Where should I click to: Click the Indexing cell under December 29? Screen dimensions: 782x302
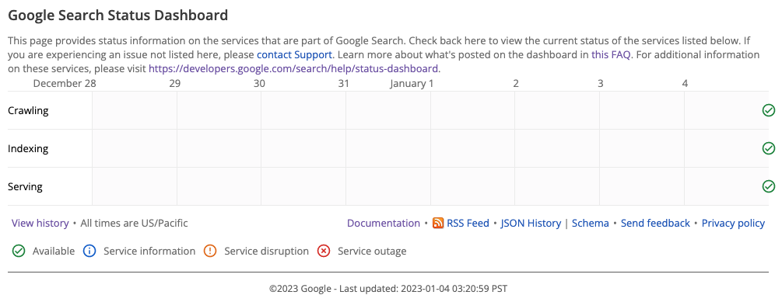pos(219,148)
